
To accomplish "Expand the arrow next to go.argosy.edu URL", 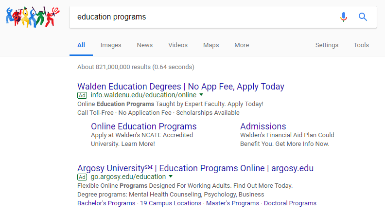I will [171, 177].
